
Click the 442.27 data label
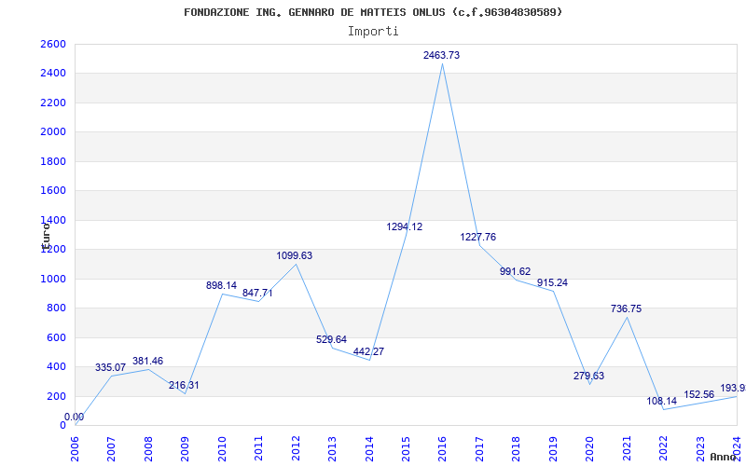(x=368, y=352)
